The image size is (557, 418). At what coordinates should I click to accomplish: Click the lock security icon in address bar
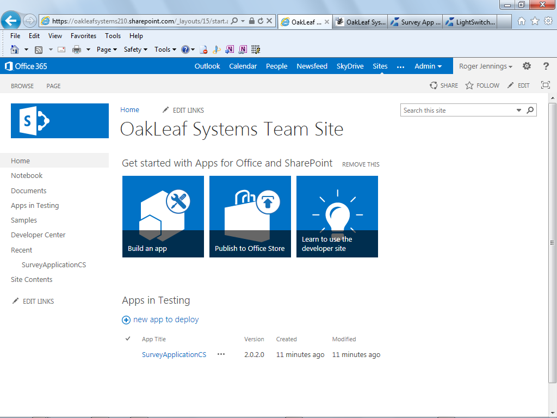pos(251,21)
